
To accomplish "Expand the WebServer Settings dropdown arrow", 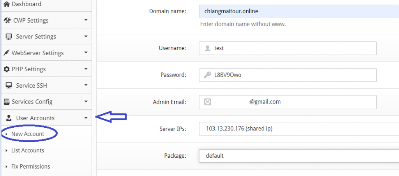I will 86,53.
